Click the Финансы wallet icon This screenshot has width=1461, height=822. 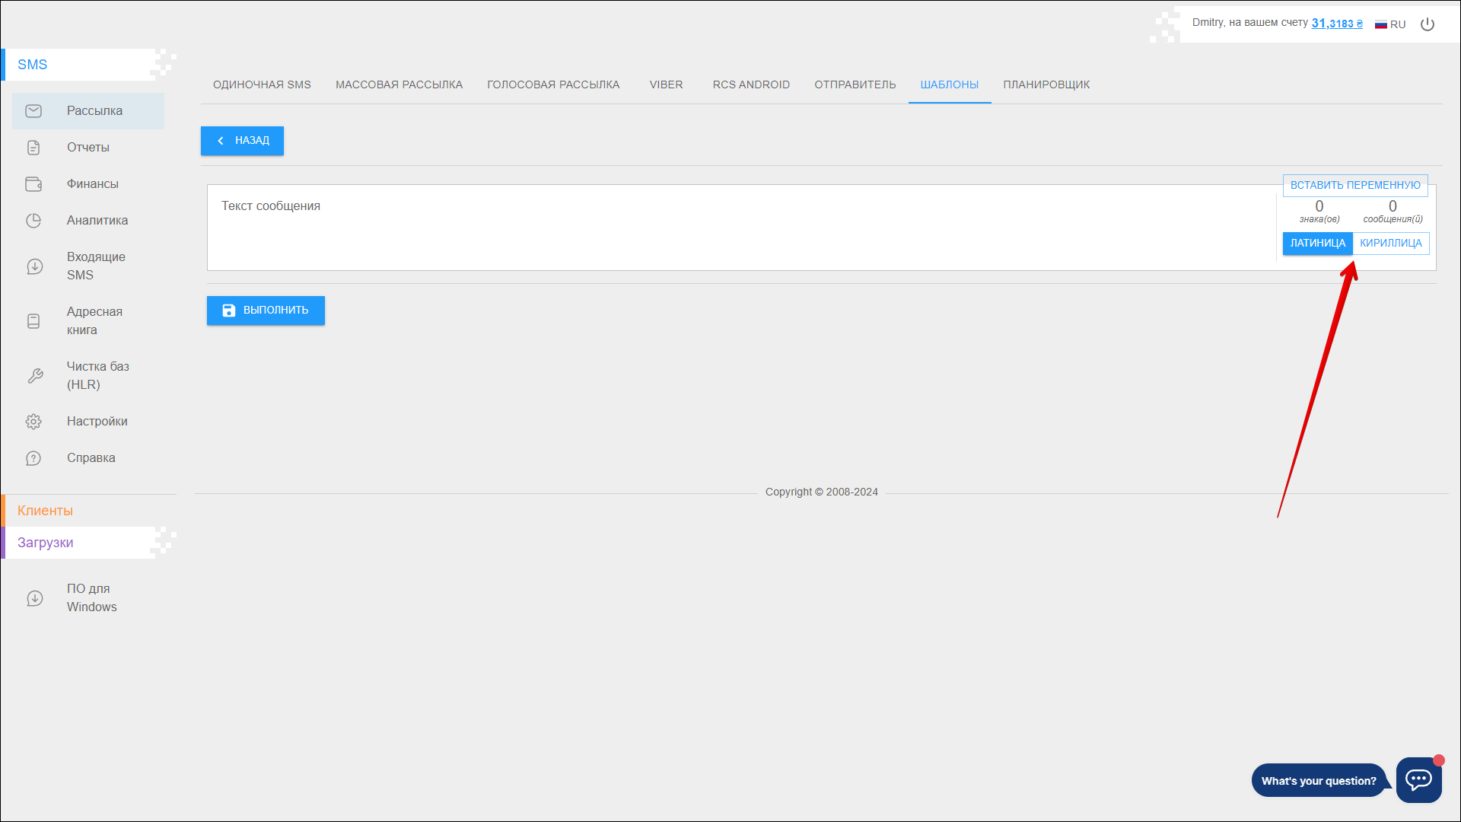coord(33,184)
